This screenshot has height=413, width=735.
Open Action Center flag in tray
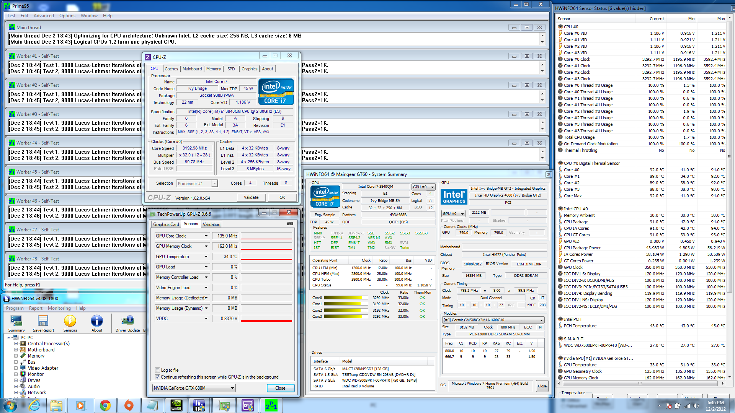pyautogui.click(x=669, y=406)
